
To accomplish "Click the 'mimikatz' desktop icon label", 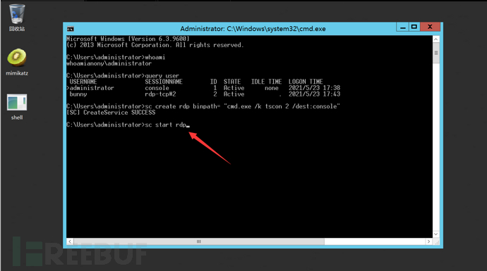I will click(17, 73).
